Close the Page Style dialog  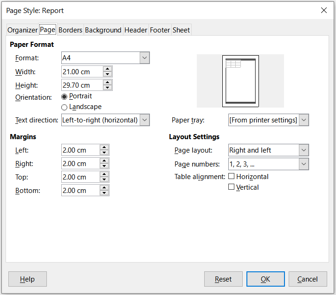324,10
